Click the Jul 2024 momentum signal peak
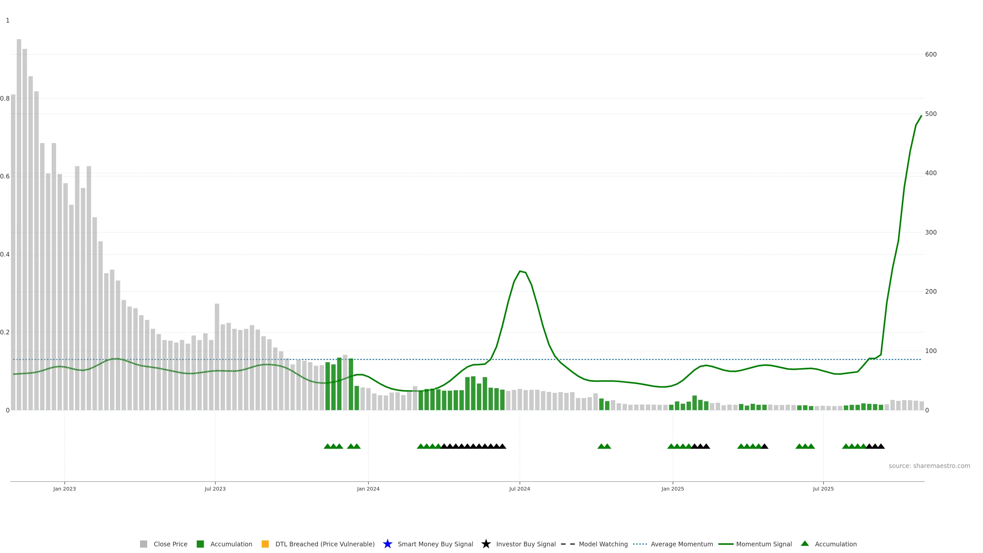983x553 pixels. [520, 271]
